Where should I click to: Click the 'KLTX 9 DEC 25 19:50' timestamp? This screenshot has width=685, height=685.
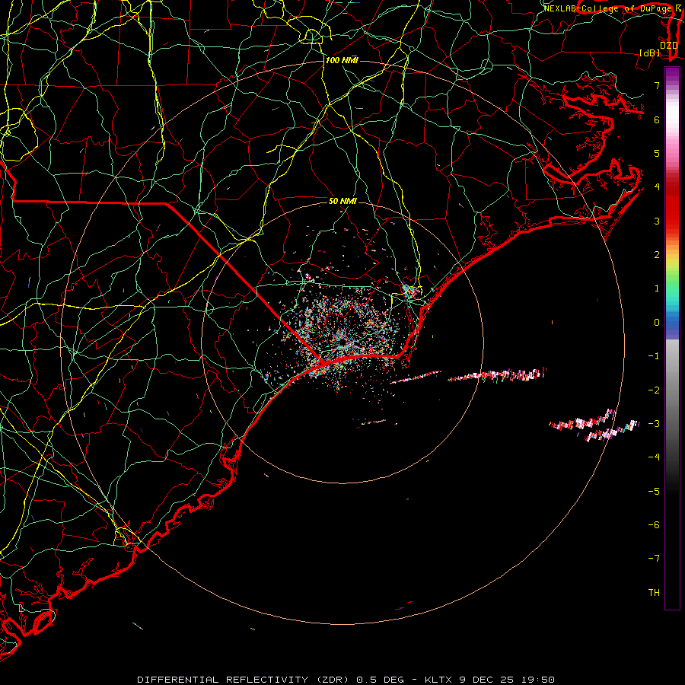point(488,680)
